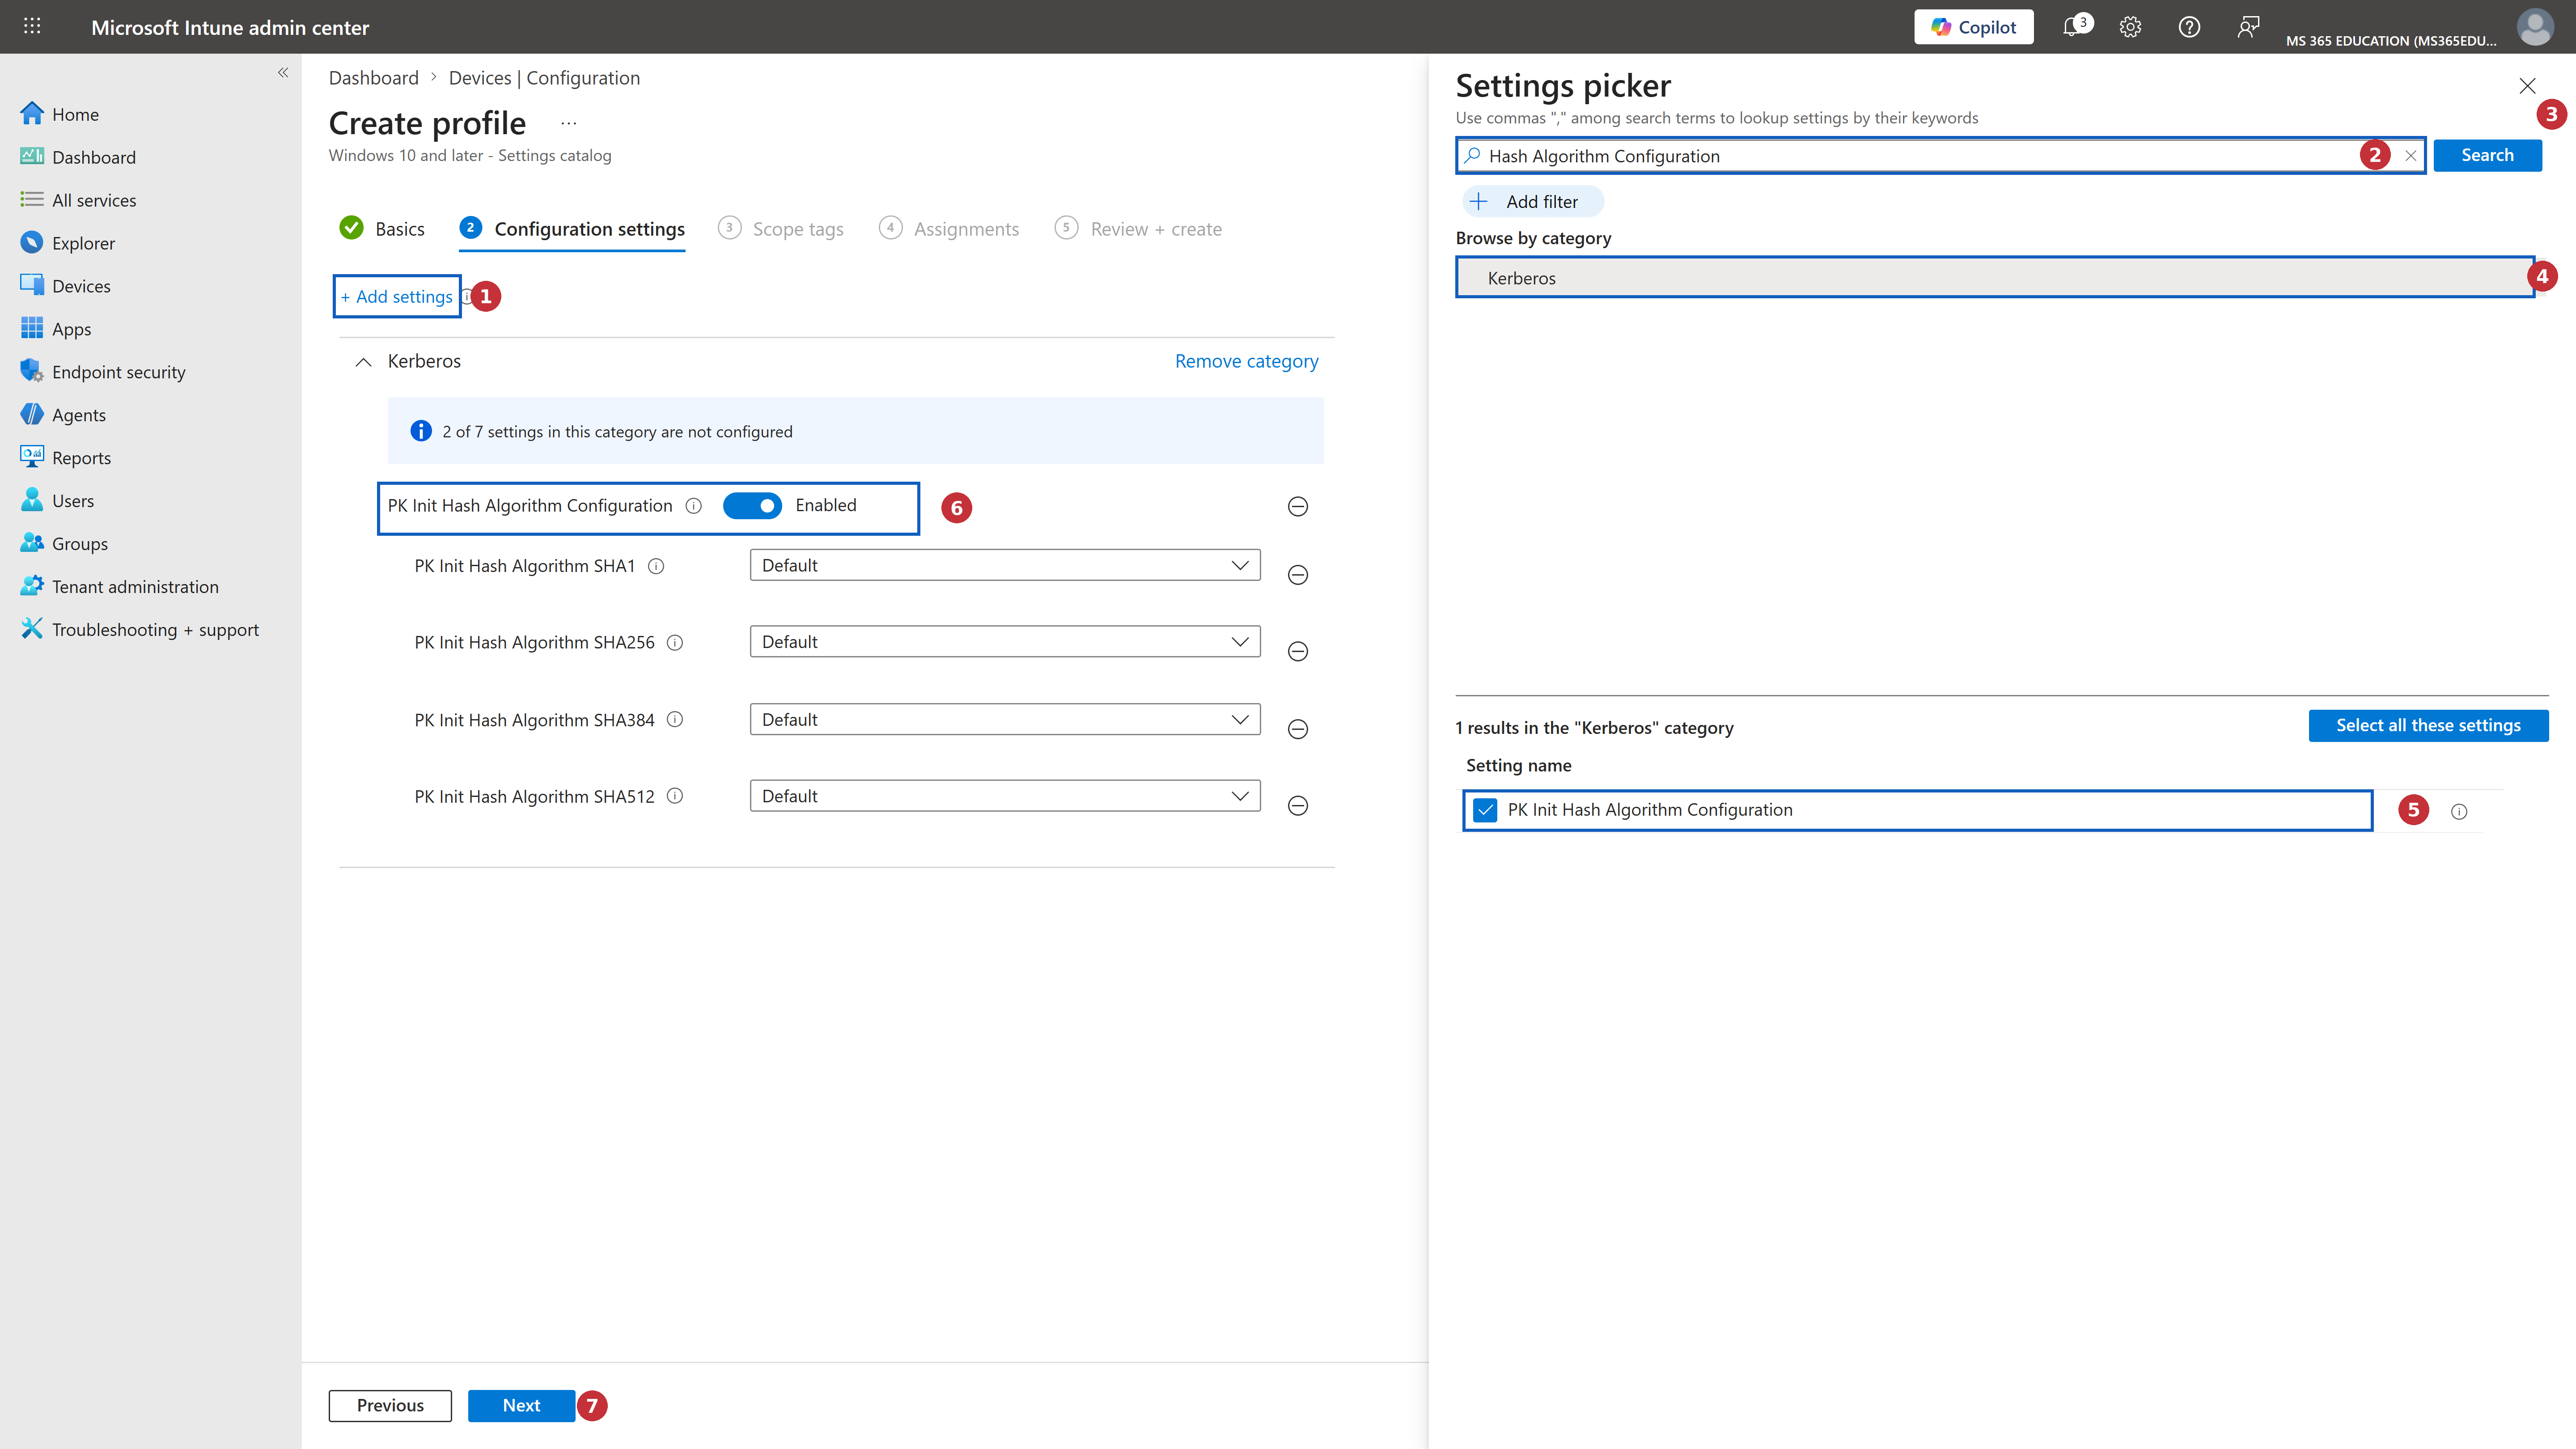Screen dimensions: 2576x1449
Task: Go to the Scope tags step
Action: (x=780, y=229)
